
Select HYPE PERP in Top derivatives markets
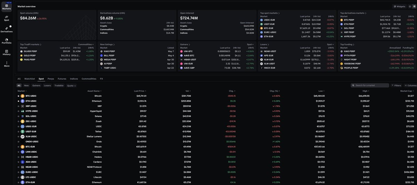point(349,36)
